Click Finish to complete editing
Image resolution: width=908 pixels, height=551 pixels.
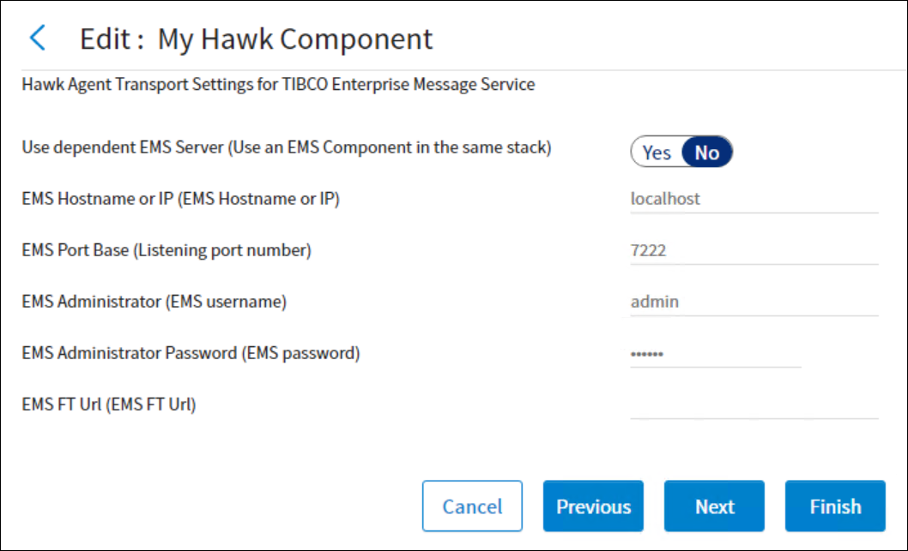coord(835,506)
